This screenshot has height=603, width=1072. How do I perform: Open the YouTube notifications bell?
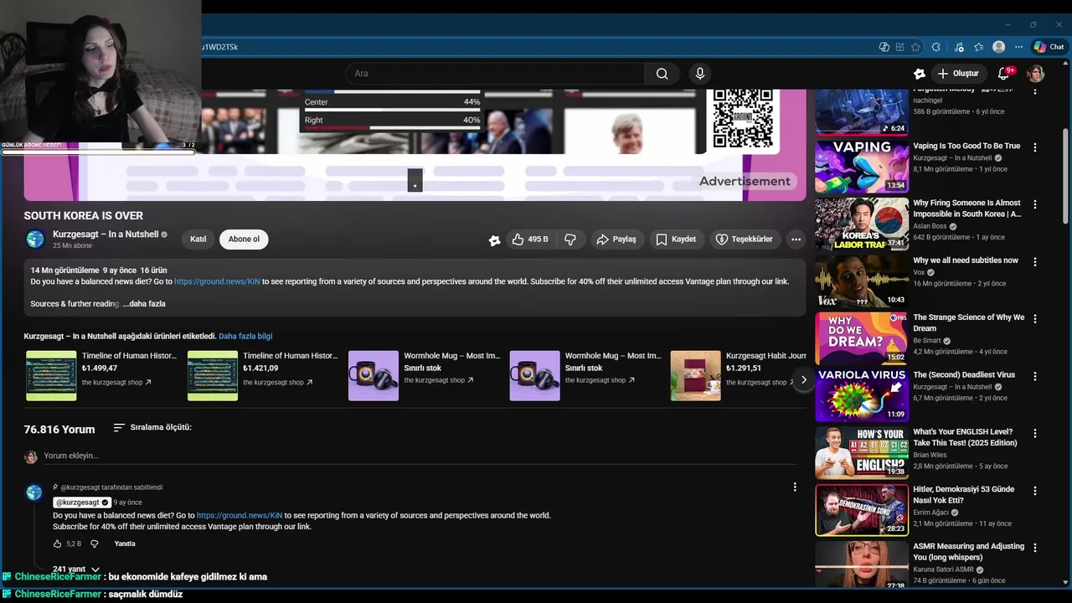point(1003,74)
